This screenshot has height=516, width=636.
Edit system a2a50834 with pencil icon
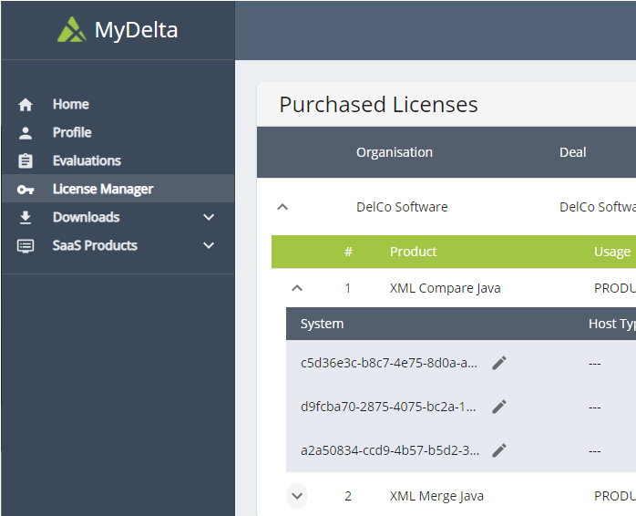[x=499, y=449]
